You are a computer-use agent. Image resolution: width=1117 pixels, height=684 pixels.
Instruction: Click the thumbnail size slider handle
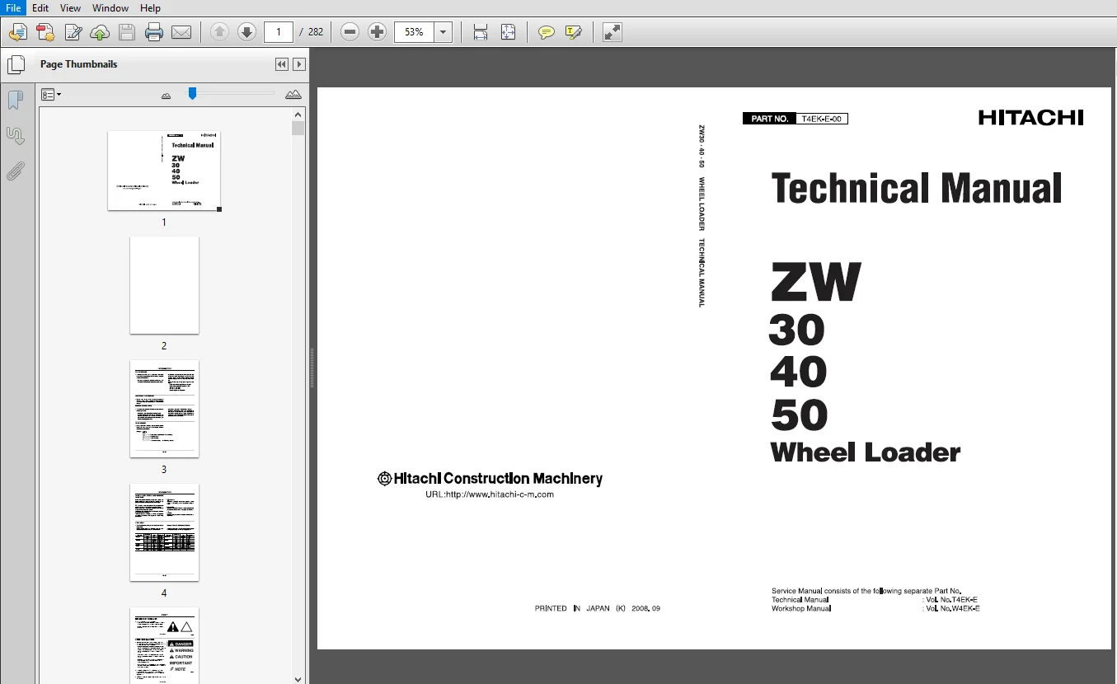pyautogui.click(x=192, y=94)
